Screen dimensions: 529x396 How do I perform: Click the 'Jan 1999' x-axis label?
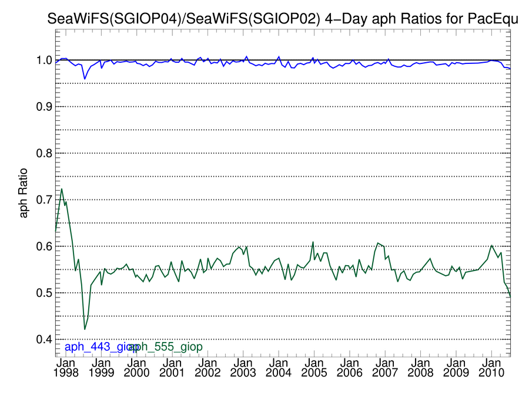(x=101, y=368)
